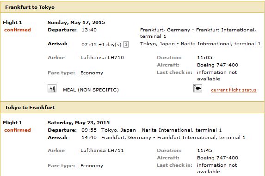Click the 13:40 departure time
The height and width of the screenshot is (176, 265).
click(89, 30)
